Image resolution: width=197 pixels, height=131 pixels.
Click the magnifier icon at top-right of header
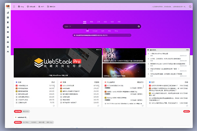190,7
